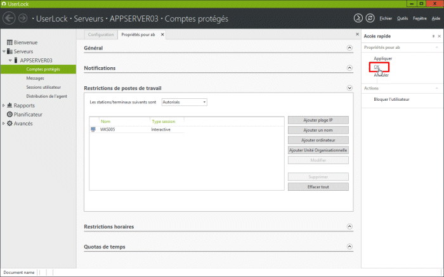Click the Modifier button
Viewport: 444px width, 277px height.
point(318,160)
